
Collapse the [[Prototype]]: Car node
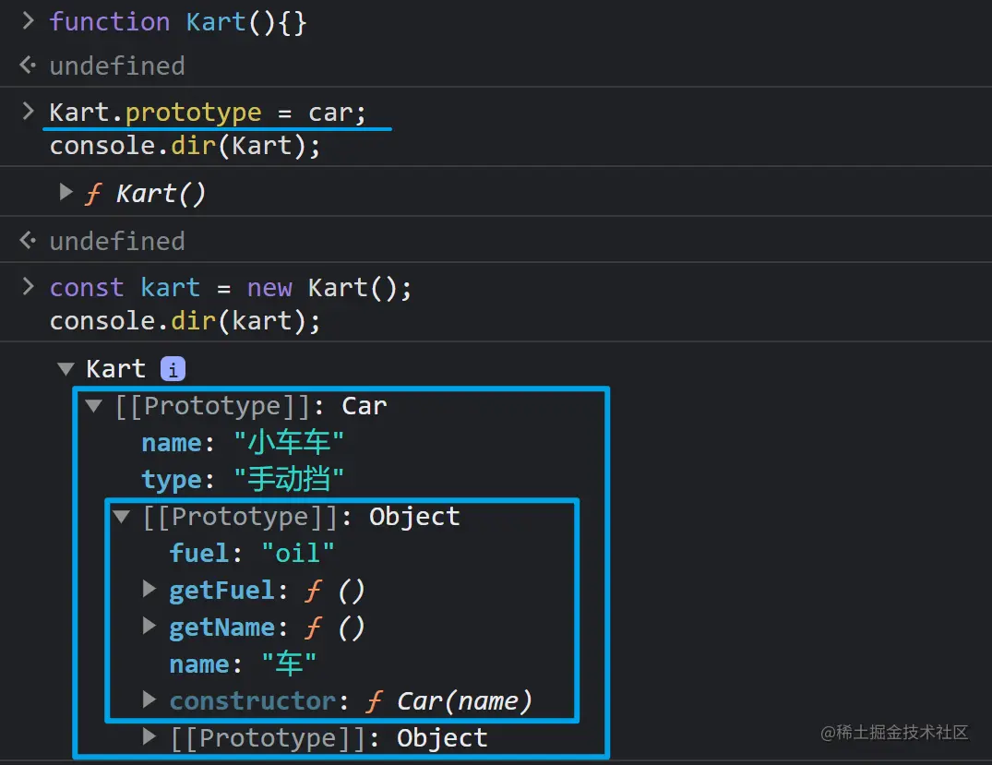point(93,406)
